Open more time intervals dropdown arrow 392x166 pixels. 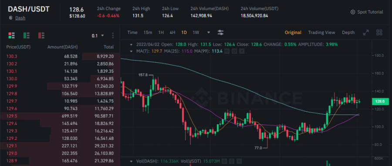pyautogui.click(x=209, y=33)
